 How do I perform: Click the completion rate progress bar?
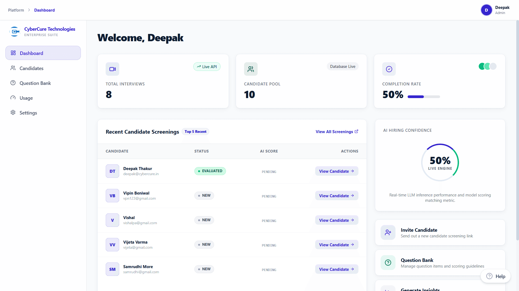[424, 97]
